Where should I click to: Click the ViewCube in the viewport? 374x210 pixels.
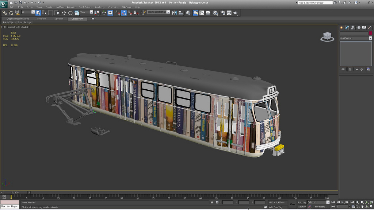pyautogui.click(x=327, y=37)
